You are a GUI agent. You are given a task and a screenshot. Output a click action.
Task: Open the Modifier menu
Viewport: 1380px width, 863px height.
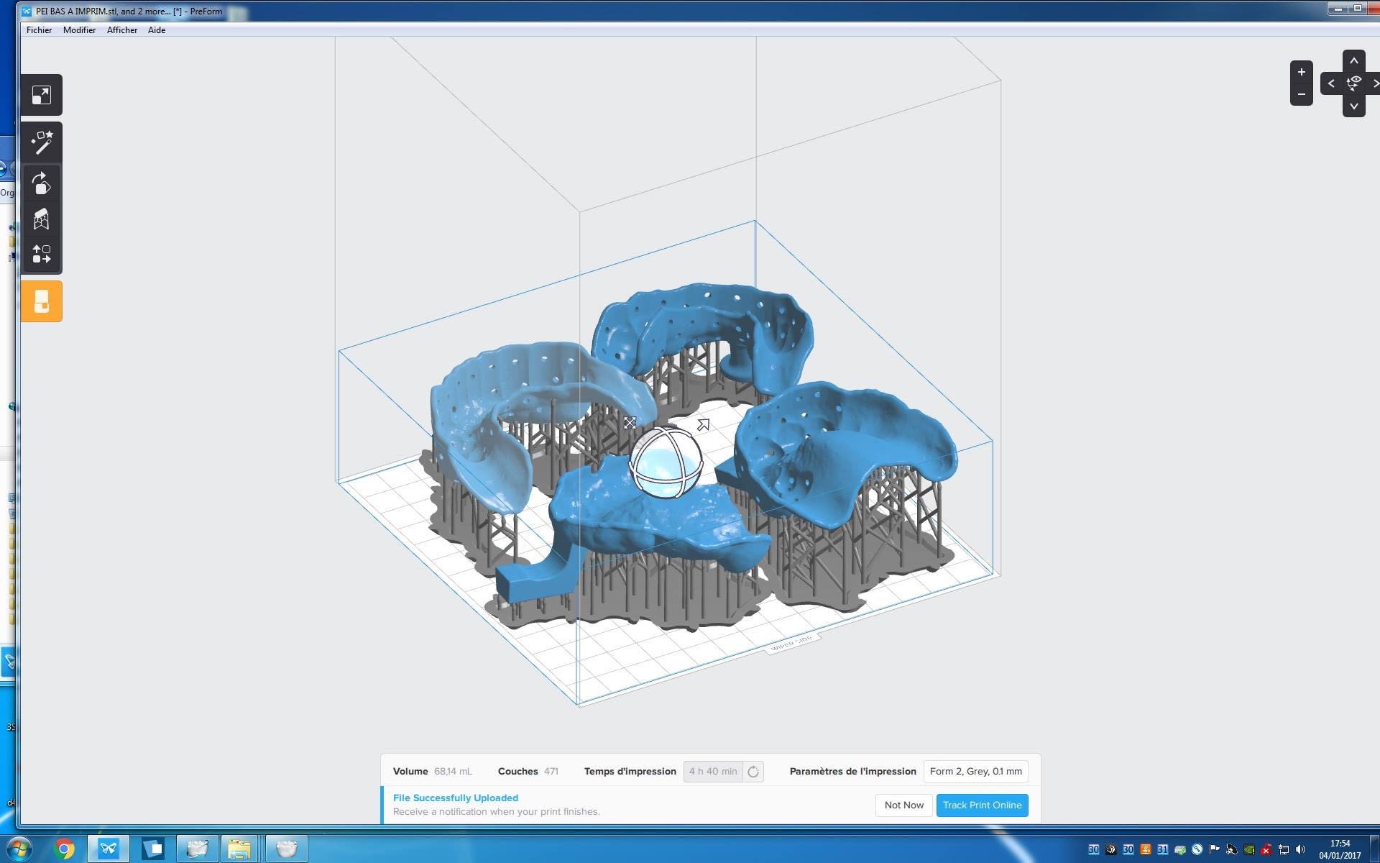[x=79, y=30]
